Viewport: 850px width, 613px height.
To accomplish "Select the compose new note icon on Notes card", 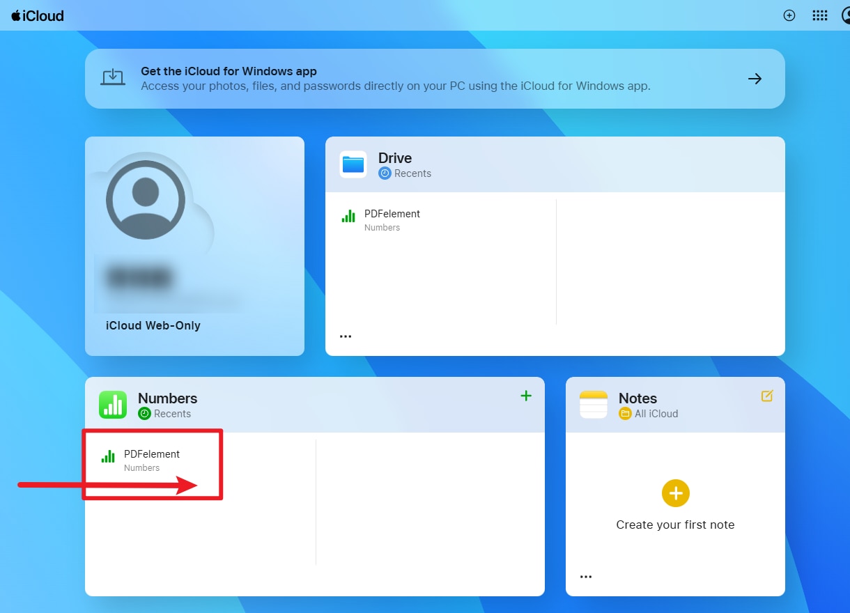I will pos(767,395).
